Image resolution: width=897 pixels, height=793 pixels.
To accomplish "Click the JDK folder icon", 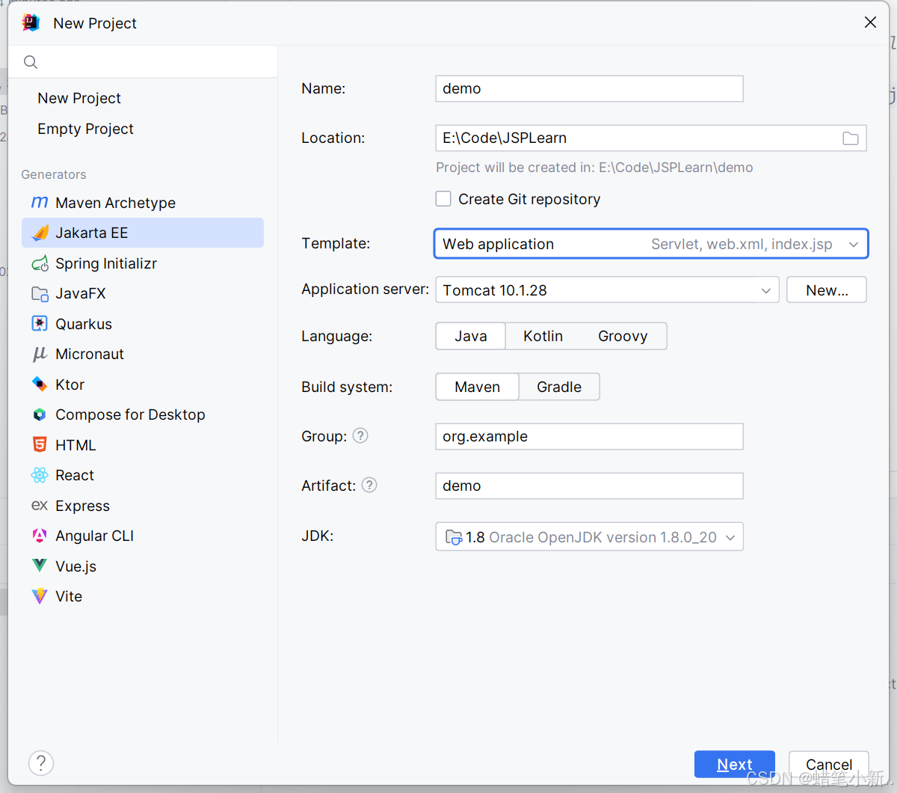I will coord(454,537).
